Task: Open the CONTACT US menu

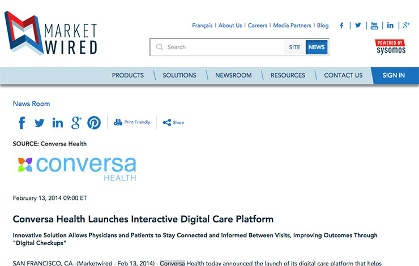Action: click(343, 75)
